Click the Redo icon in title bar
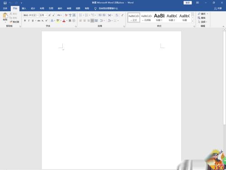This screenshot has height=170, width=226. pos(16,3)
